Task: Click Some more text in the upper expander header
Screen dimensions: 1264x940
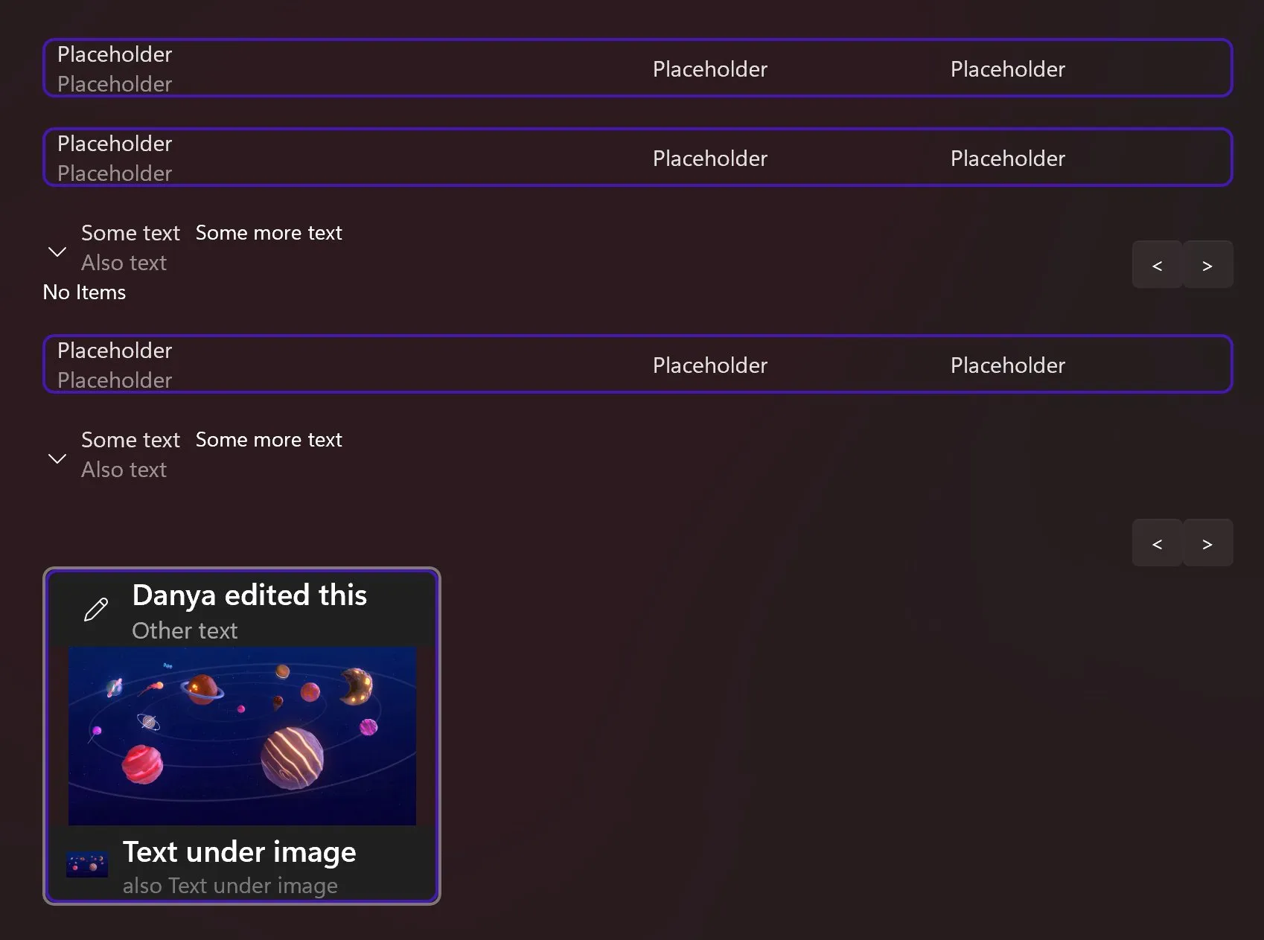Action: pos(269,233)
